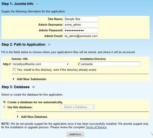The image size is (153, 138).
Task: Click the Installation Directory label
Action: click(93, 59)
